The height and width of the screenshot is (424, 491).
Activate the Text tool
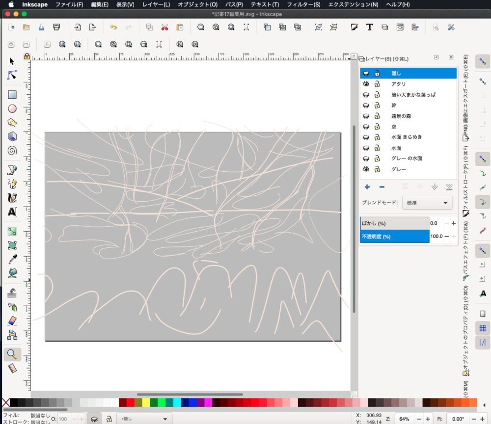tap(12, 212)
